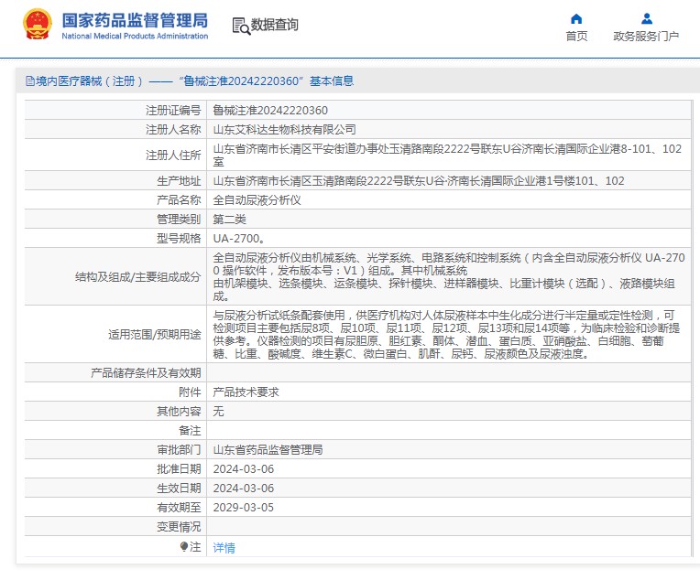Click the 管理类别 label
700x580 pixels.
click(179, 219)
